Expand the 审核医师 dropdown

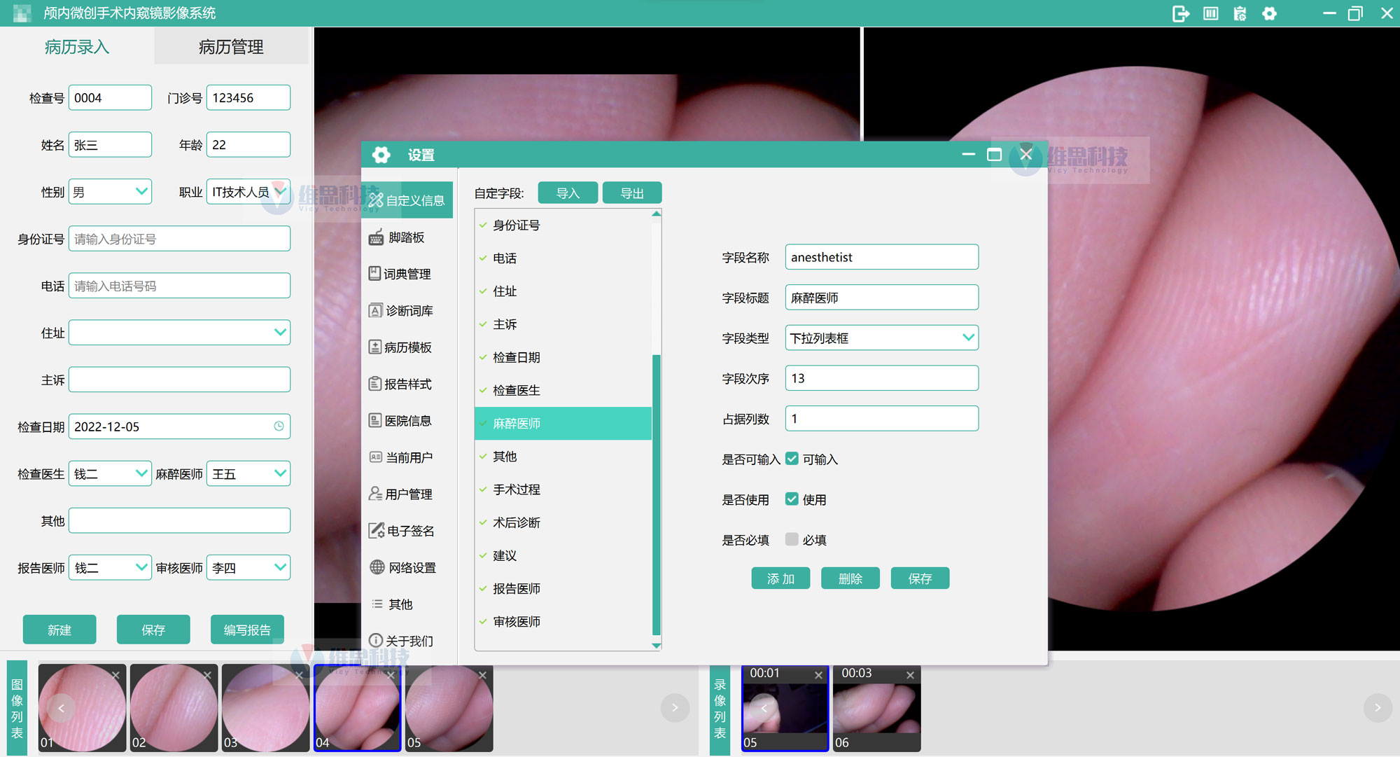pyautogui.click(x=280, y=567)
